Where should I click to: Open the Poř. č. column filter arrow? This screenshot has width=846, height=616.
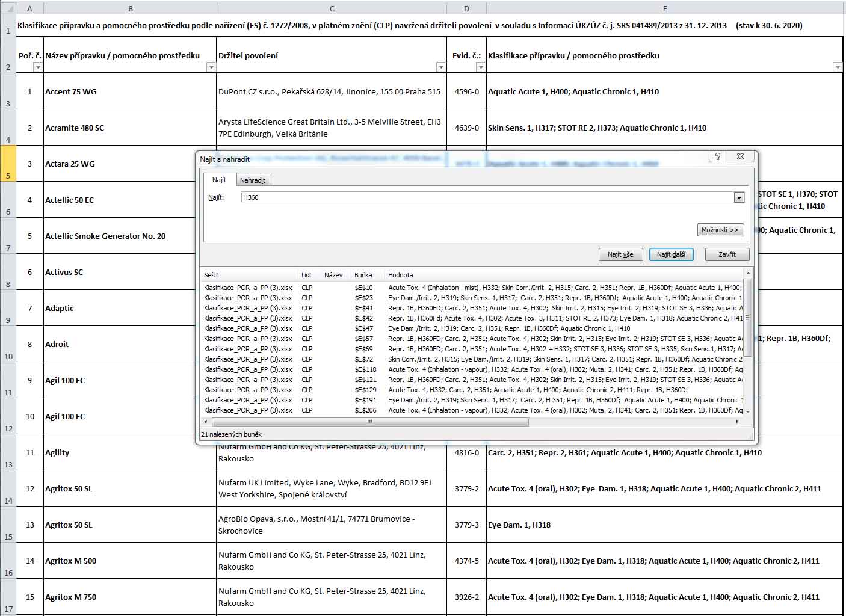point(38,67)
